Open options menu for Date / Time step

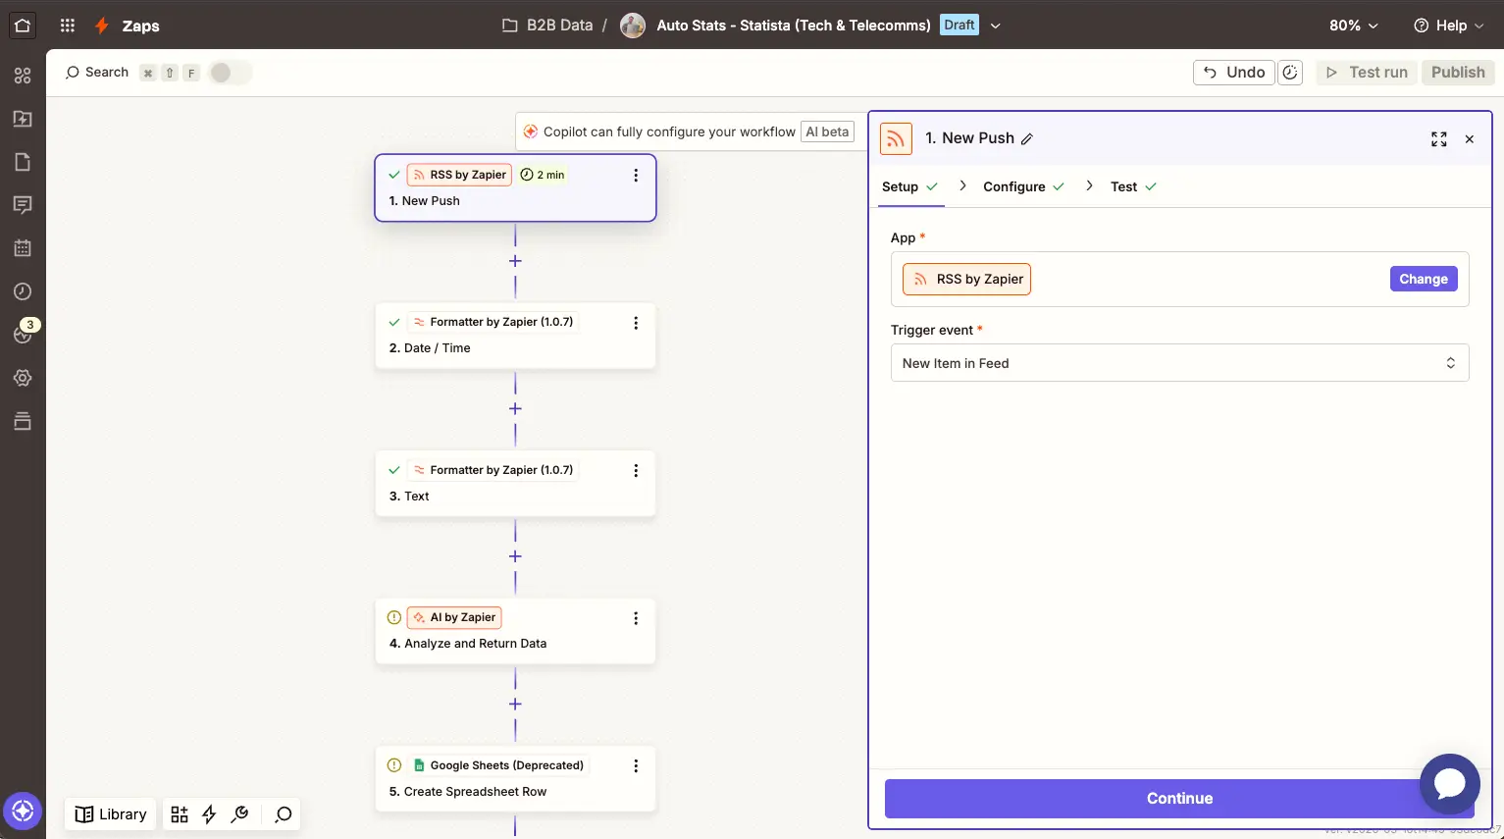636,323
